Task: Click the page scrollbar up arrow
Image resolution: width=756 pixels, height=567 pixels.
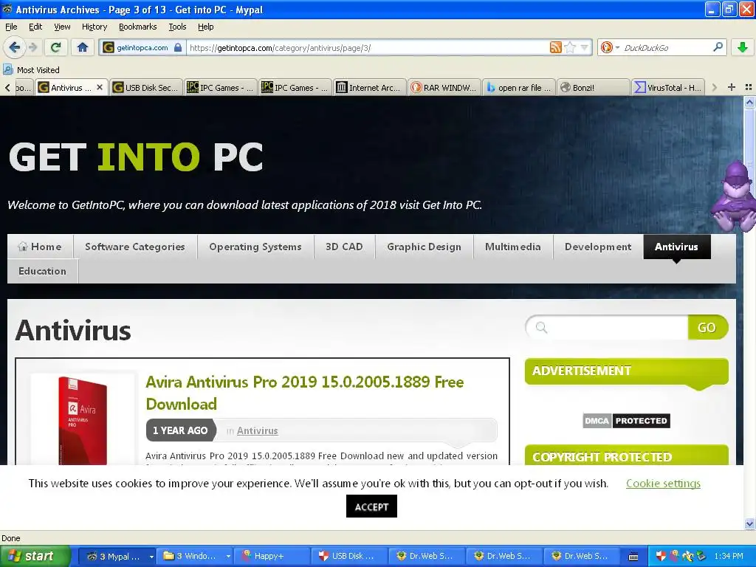Action: pos(749,102)
